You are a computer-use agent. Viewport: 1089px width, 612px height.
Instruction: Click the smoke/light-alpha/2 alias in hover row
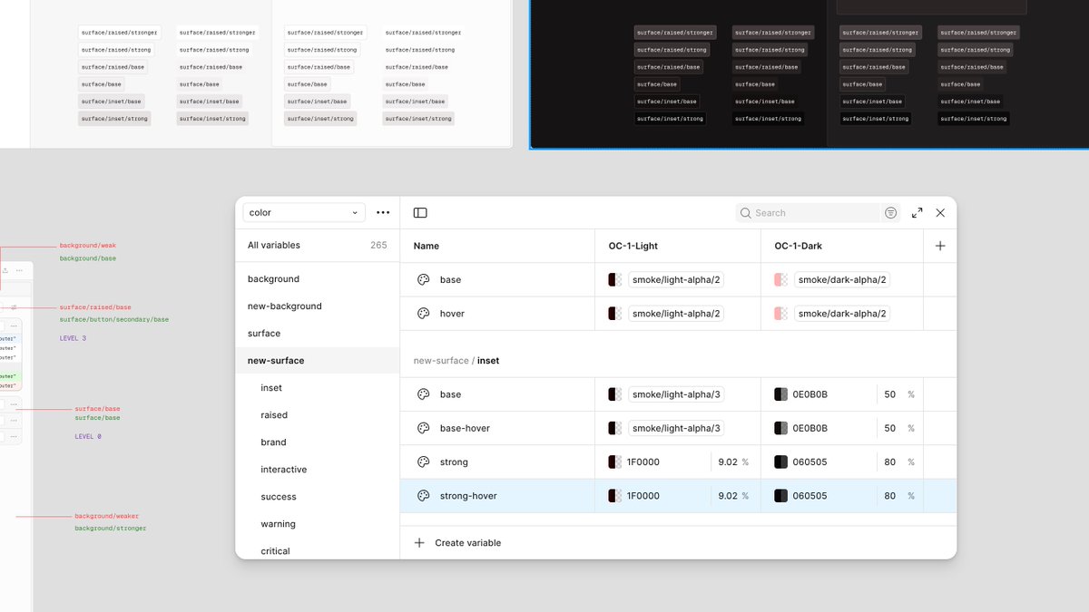click(676, 314)
